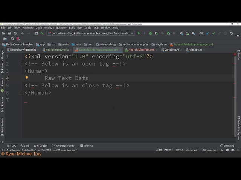
Task: Open the 6: Logcat tool window
Action: coord(40,146)
